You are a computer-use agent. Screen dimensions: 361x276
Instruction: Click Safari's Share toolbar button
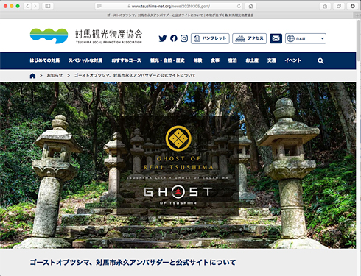click(325, 6)
